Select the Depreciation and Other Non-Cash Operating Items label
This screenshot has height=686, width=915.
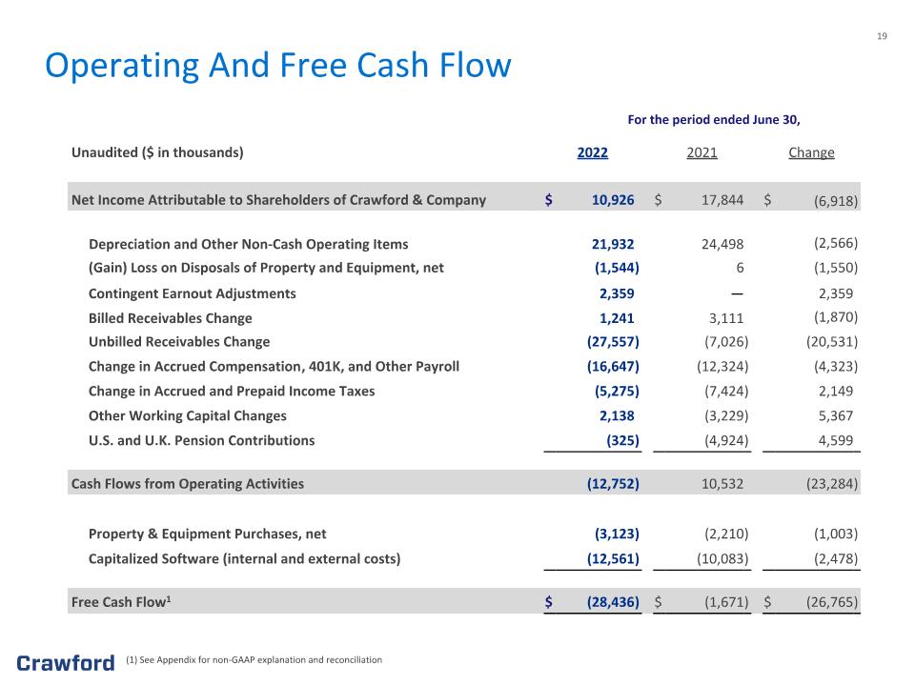(x=249, y=245)
